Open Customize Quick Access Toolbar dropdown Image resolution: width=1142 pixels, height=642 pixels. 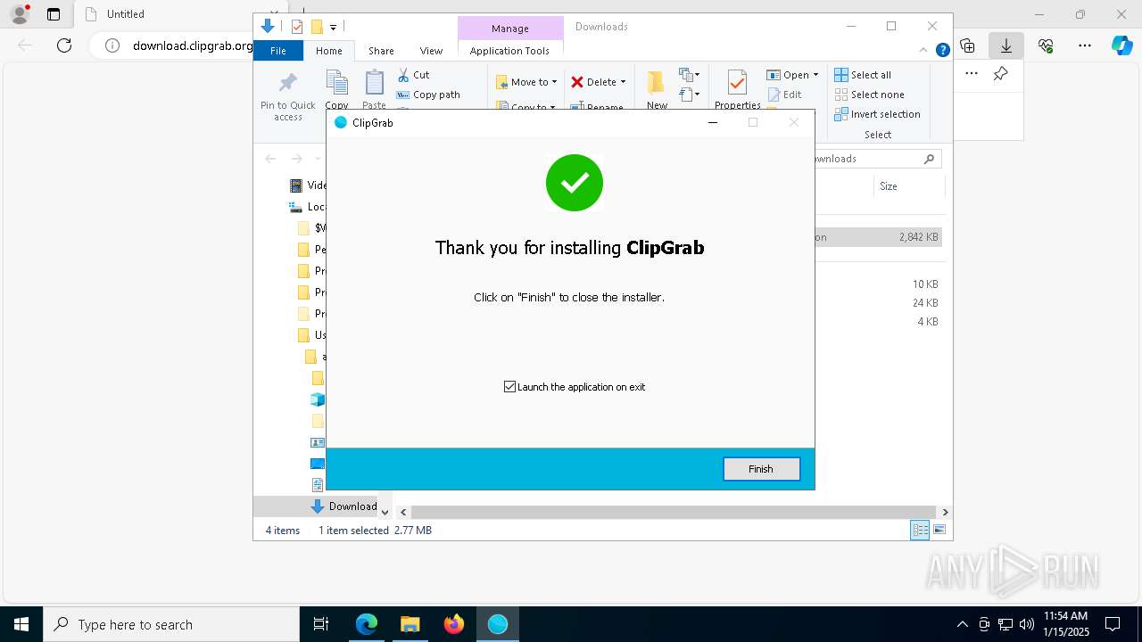pyautogui.click(x=333, y=28)
